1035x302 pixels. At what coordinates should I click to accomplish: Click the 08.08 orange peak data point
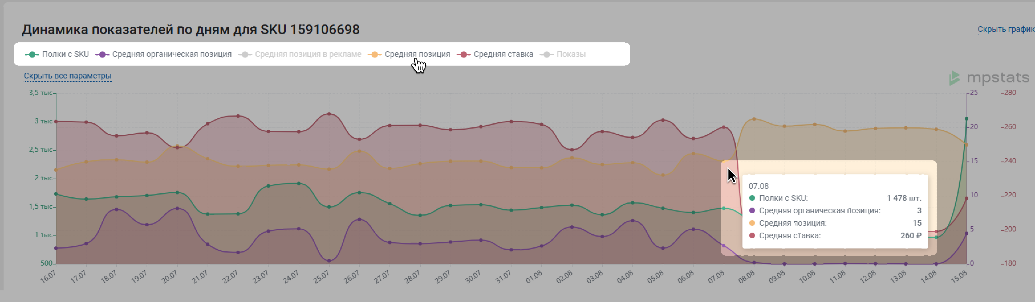pos(754,119)
